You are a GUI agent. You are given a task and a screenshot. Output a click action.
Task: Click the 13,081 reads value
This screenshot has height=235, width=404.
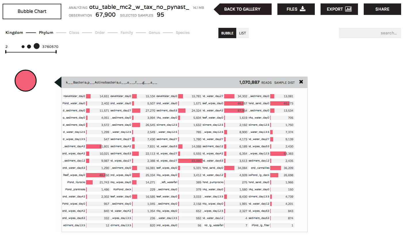point(288,96)
